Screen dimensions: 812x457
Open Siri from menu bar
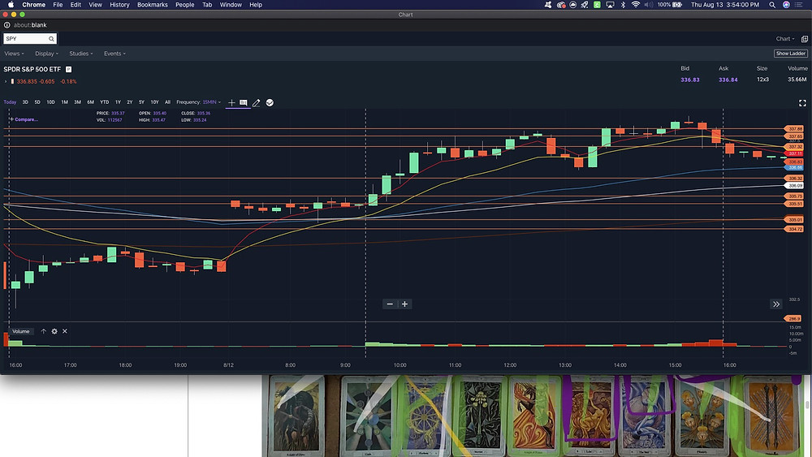tap(786, 5)
